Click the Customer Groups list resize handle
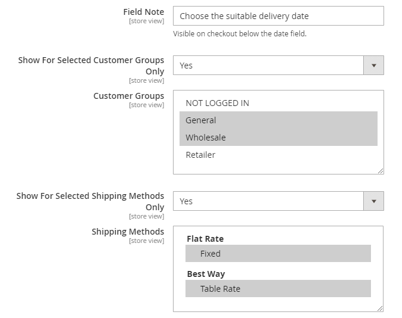 380,170
